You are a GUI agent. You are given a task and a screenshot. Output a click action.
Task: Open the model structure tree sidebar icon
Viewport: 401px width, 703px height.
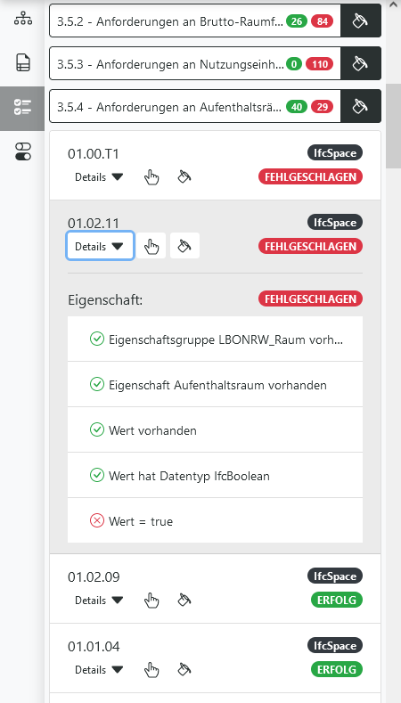[22, 19]
